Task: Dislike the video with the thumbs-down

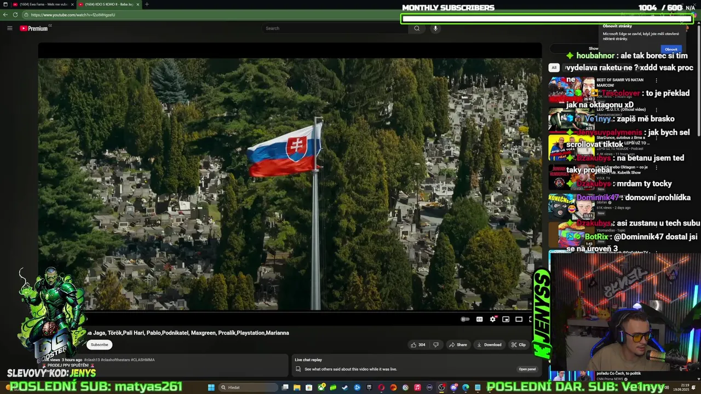Action: point(436,345)
